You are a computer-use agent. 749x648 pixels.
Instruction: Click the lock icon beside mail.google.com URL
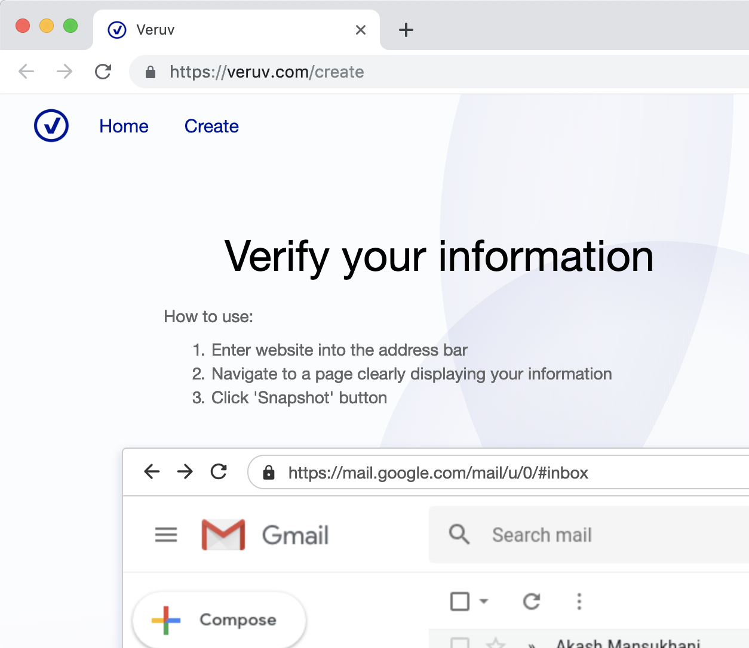[269, 473]
